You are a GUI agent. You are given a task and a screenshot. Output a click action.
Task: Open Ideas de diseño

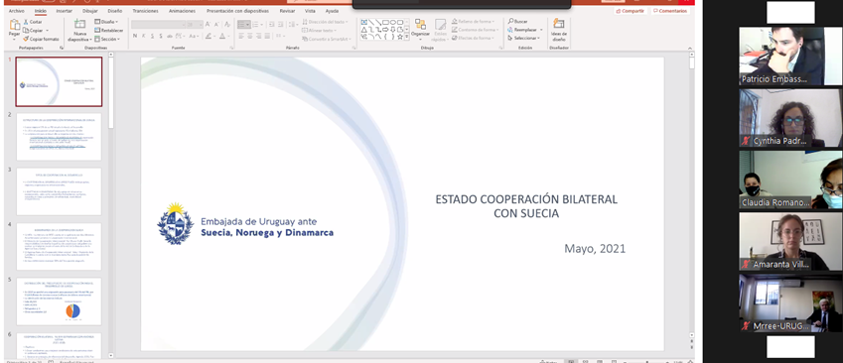click(x=559, y=30)
